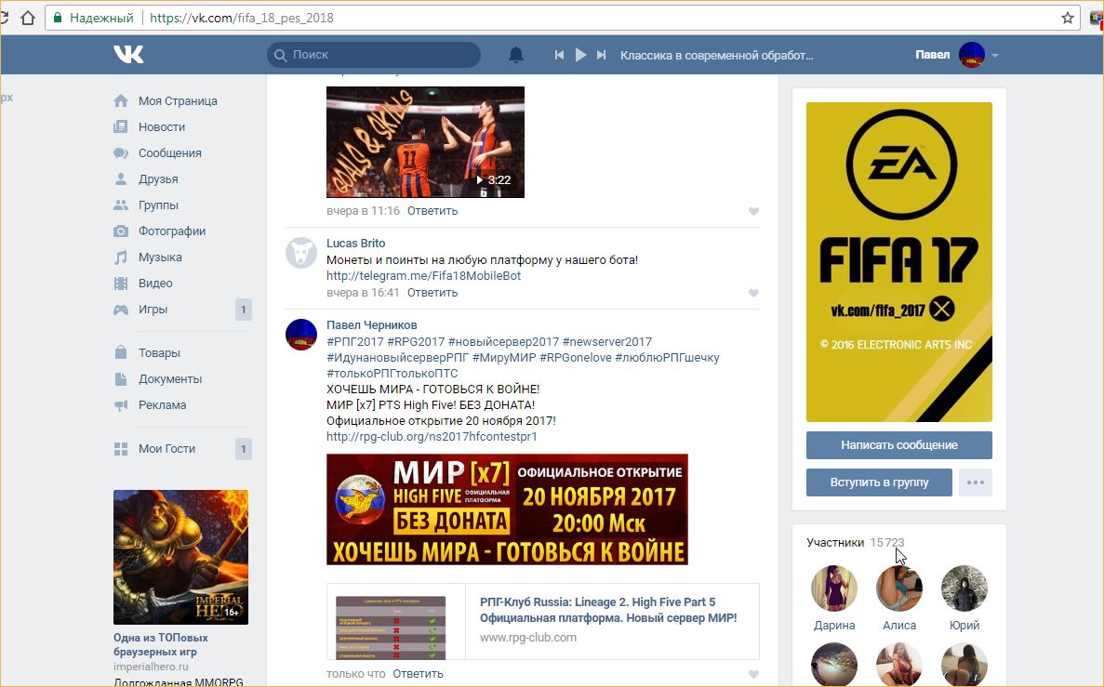Screen dimensions: 1104x687
Task: Click into the Поиск search field
Action: click(381, 55)
